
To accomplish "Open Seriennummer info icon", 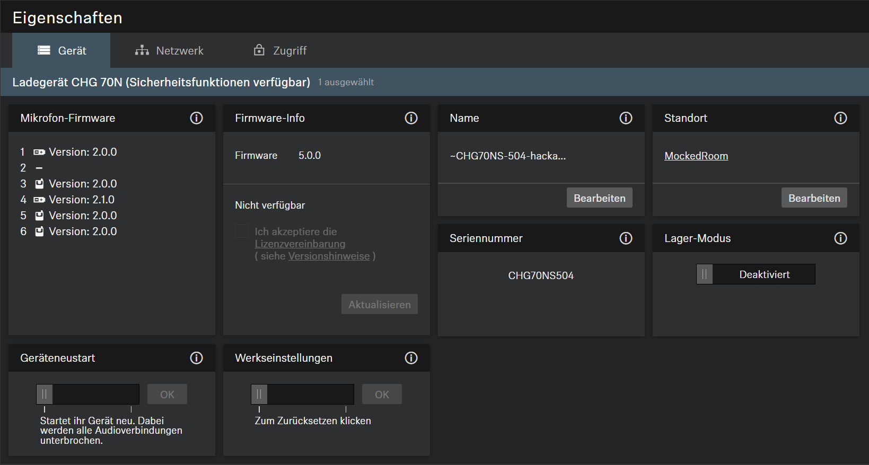I will (626, 238).
